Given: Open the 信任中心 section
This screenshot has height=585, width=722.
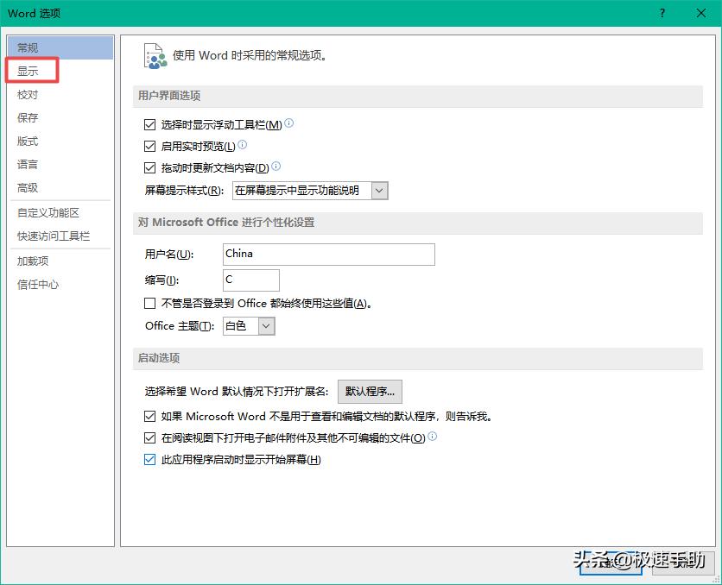Looking at the screenshot, I should pyautogui.click(x=37, y=285).
